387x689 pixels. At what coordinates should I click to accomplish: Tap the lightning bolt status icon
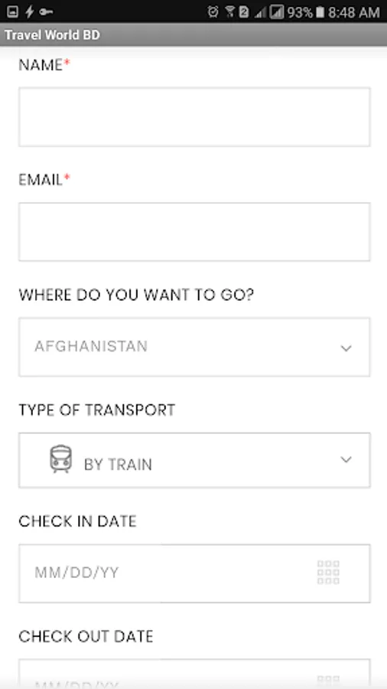[x=29, y=11]
